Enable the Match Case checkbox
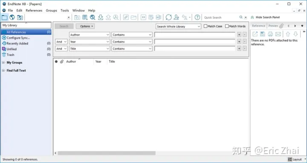 pyautogui.click(x=206, y=26)
